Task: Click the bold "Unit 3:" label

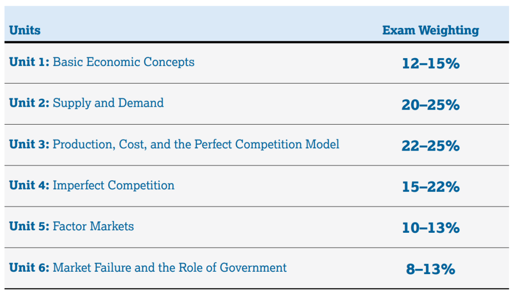Action: tap(29, 144)
